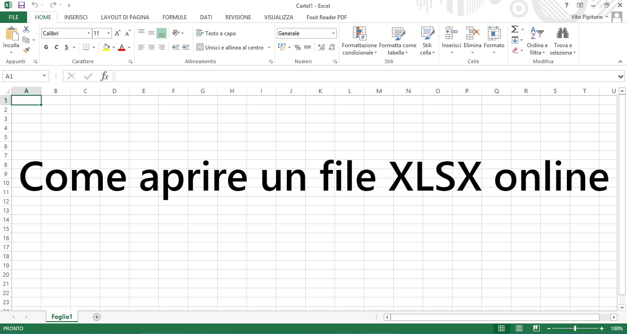Click the Elimina cells icon
The image size is (627, 334).
pyautogui.click(x=472, y=34)
